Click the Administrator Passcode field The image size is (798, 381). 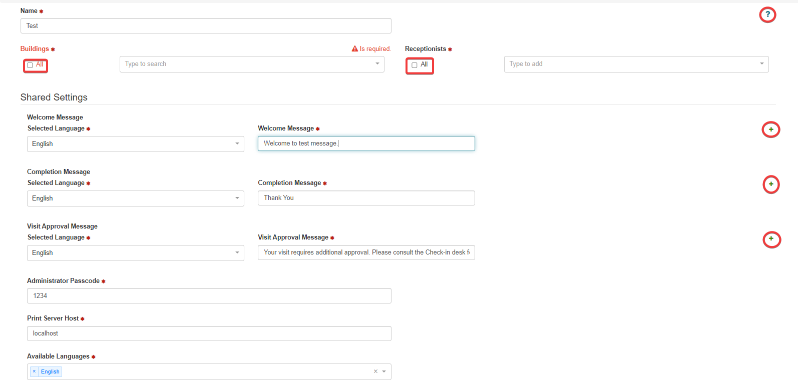[209, 296]
